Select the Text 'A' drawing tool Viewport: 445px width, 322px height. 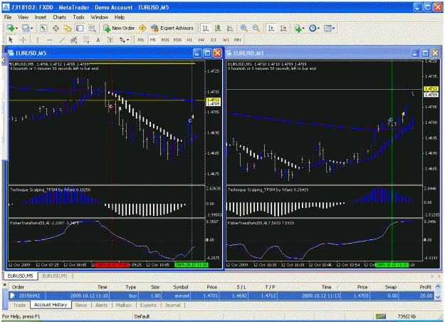(98, 40)
